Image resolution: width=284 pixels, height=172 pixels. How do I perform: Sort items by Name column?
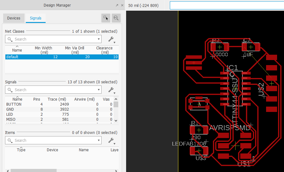click(x=84, y=150)
